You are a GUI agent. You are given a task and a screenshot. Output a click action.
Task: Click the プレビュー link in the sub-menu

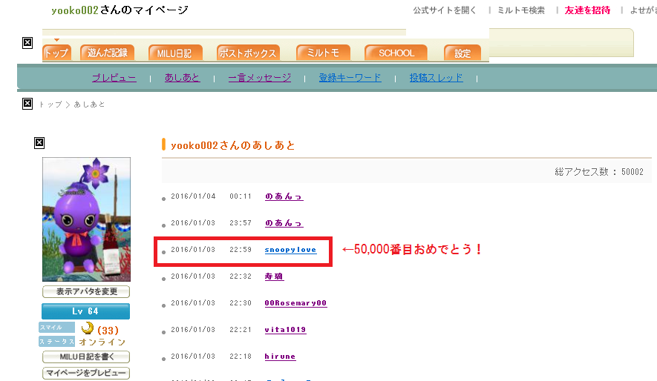(114, 78)
